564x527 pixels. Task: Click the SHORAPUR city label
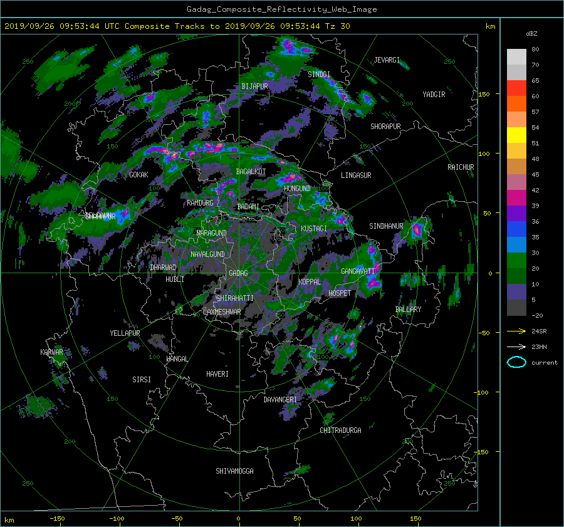click(x=385, y=127)
